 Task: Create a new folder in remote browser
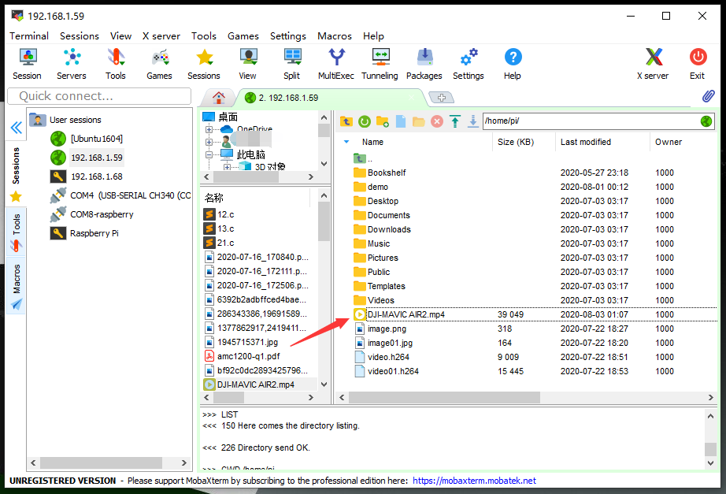click(x=382, y=121)
